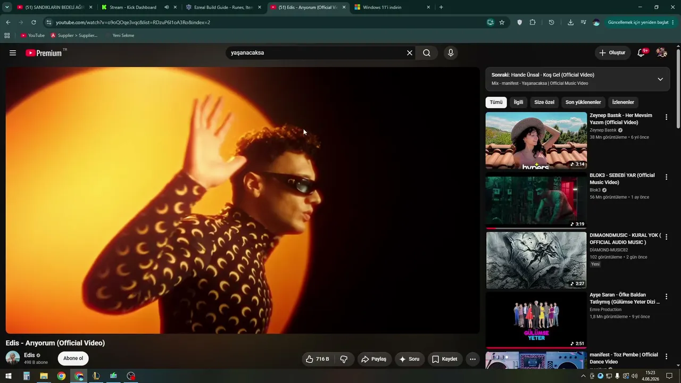The height and width of the screenshot is (383, 681).
Task: Open browser history clock icon
Action: click(551, 22)
